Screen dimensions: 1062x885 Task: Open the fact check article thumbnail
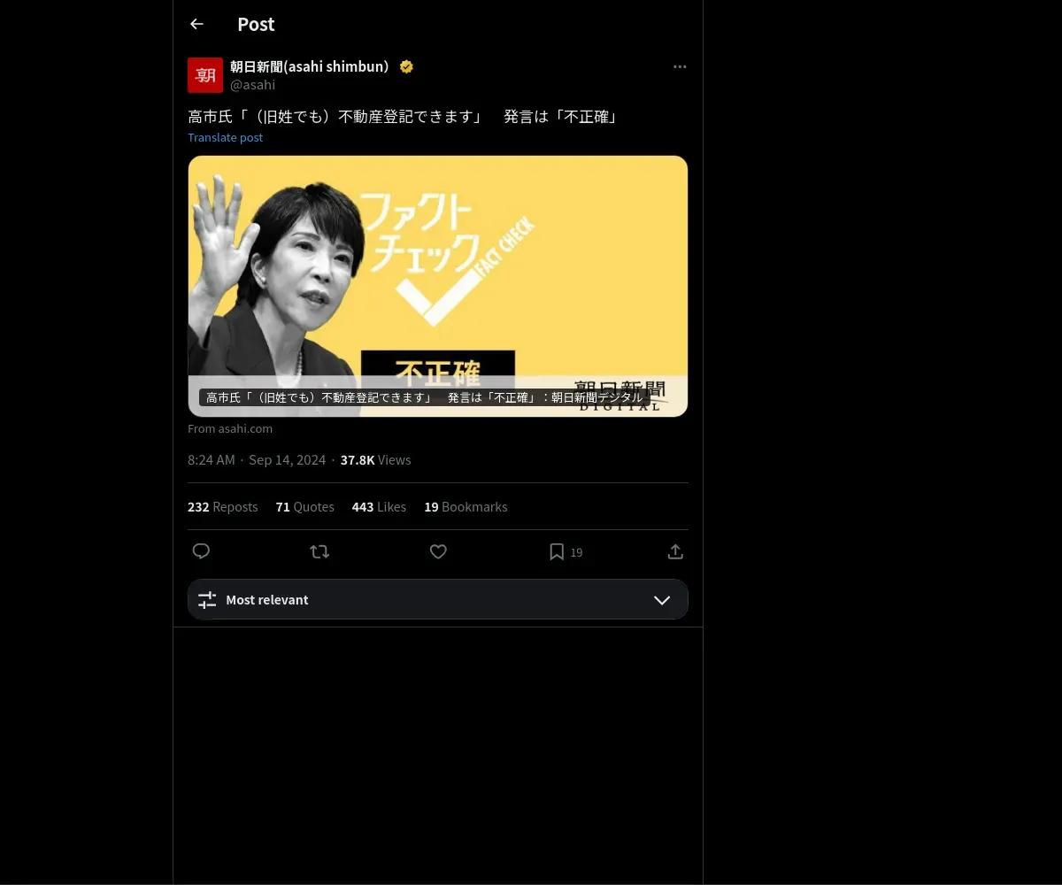pos(438,286)
